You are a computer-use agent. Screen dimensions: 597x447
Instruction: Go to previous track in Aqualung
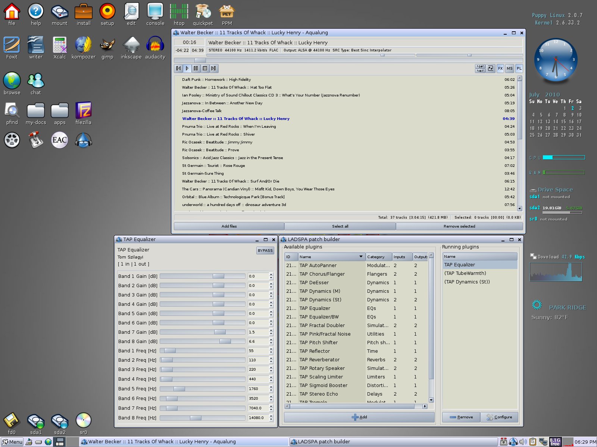[178, 68]
